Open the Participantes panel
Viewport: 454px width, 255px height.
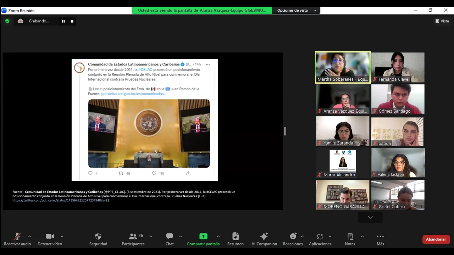133,237
